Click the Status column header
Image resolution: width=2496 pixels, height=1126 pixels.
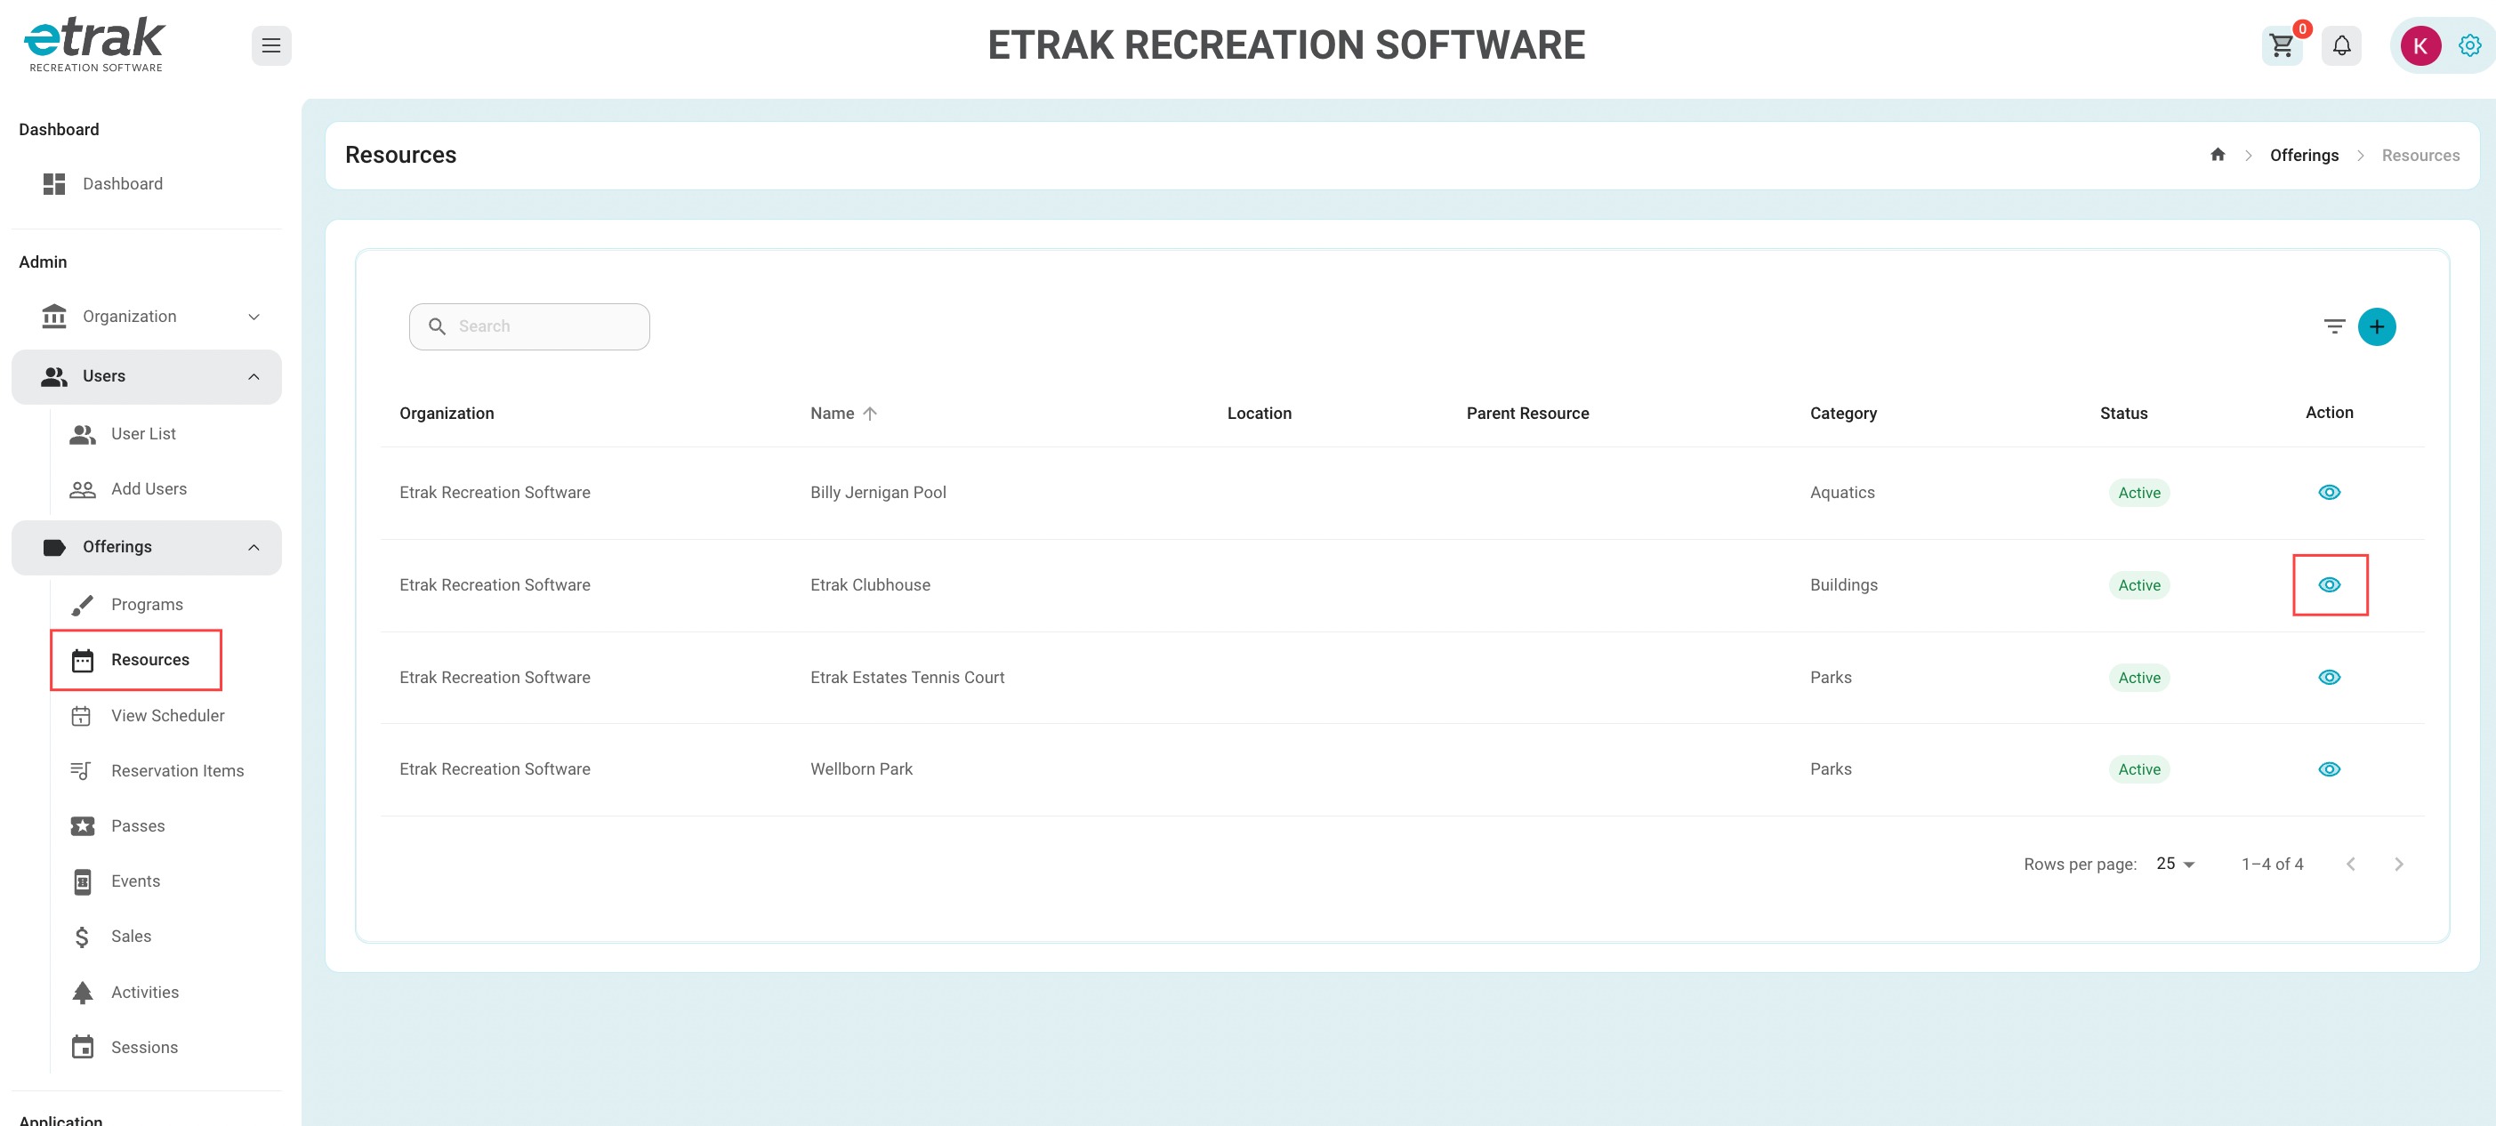click(2123, 414)
